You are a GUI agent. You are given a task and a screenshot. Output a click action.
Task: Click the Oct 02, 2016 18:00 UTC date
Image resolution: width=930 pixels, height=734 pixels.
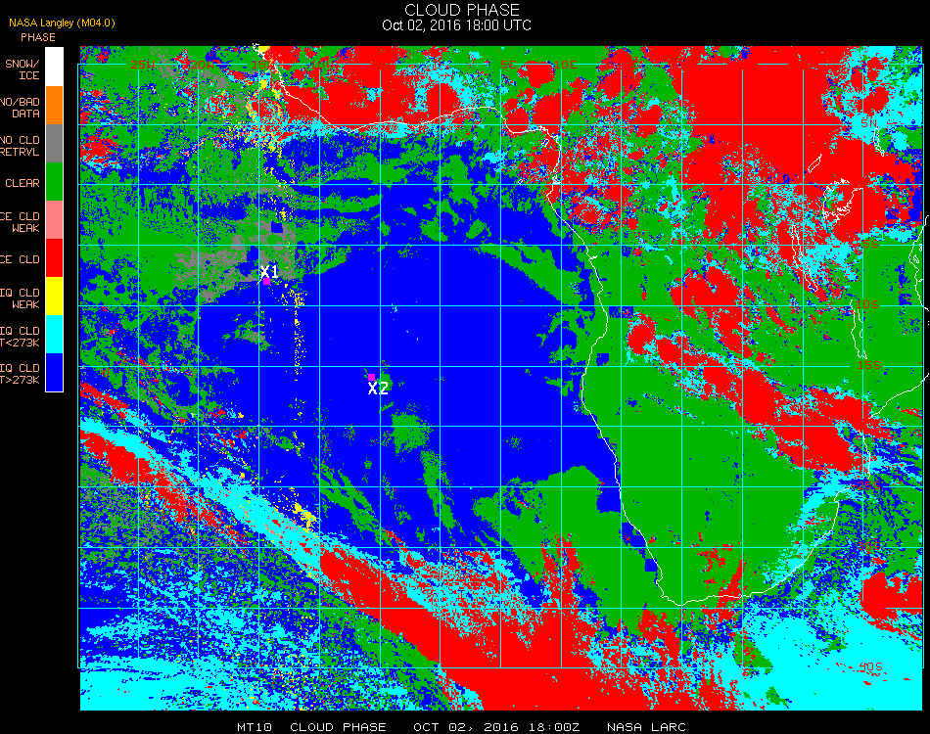(457, 25)
